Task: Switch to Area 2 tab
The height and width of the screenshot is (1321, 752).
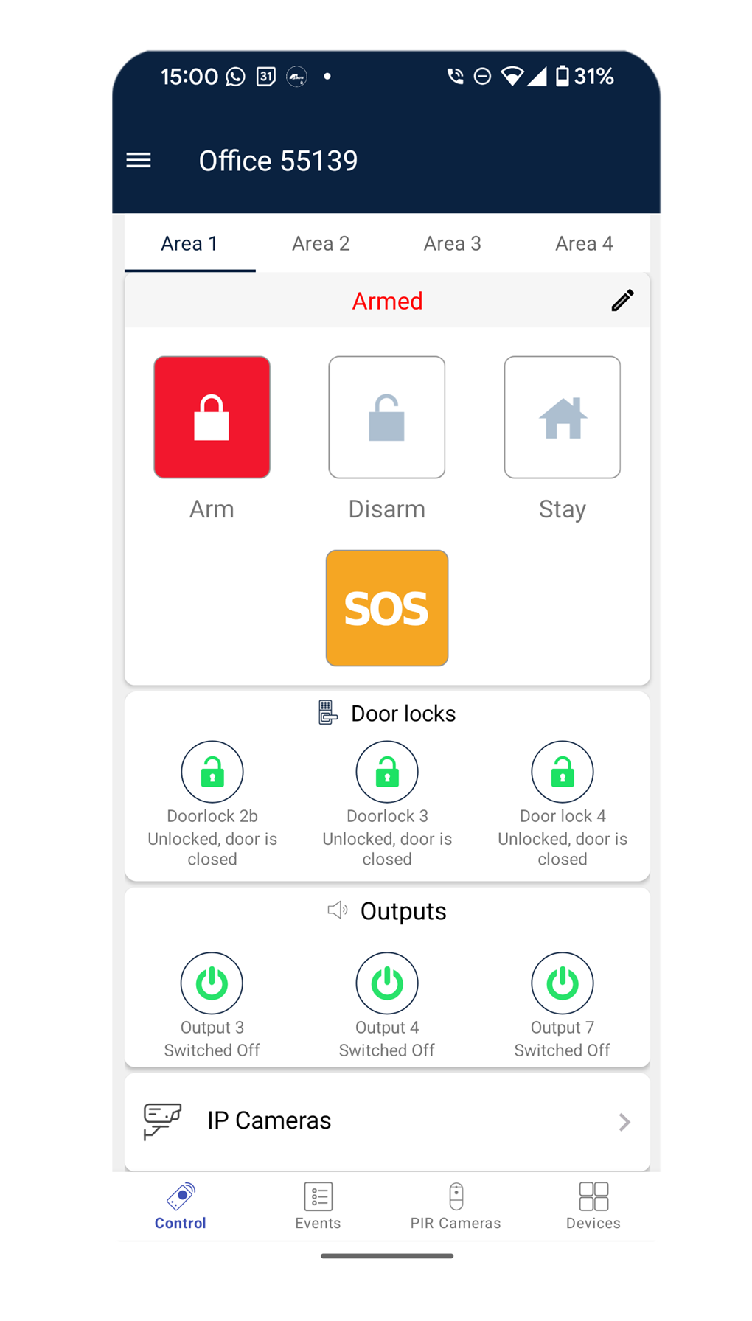Action: click(x=321, y=244)
